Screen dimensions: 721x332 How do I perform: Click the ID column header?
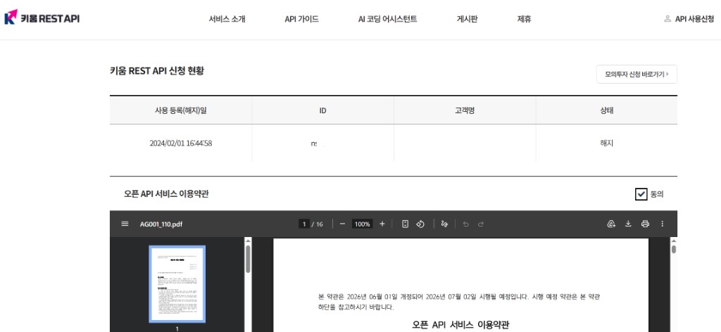(322, 110)
